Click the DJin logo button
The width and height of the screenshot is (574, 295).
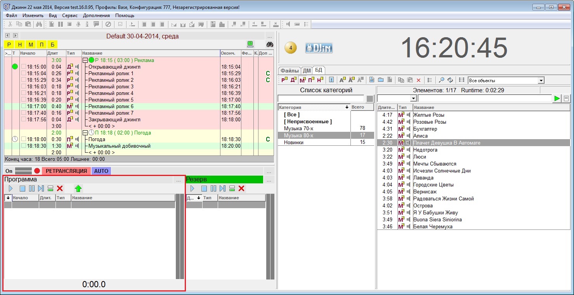pos(319,48)
